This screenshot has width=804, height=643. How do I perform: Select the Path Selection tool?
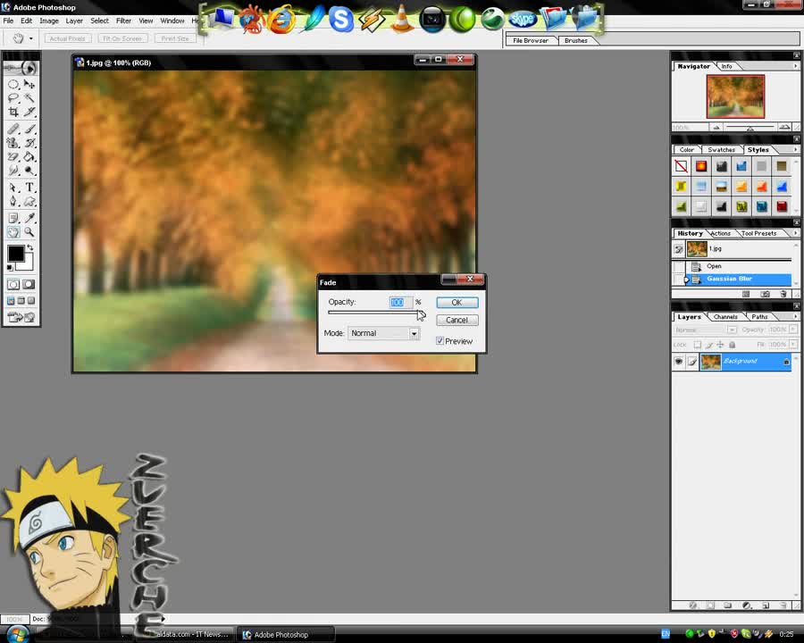[x=13, y=188]
